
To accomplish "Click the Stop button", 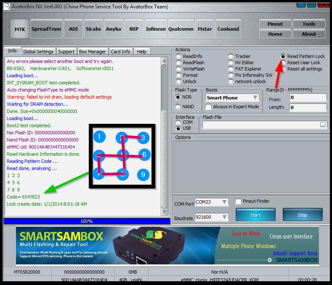I will pos(303,215).
